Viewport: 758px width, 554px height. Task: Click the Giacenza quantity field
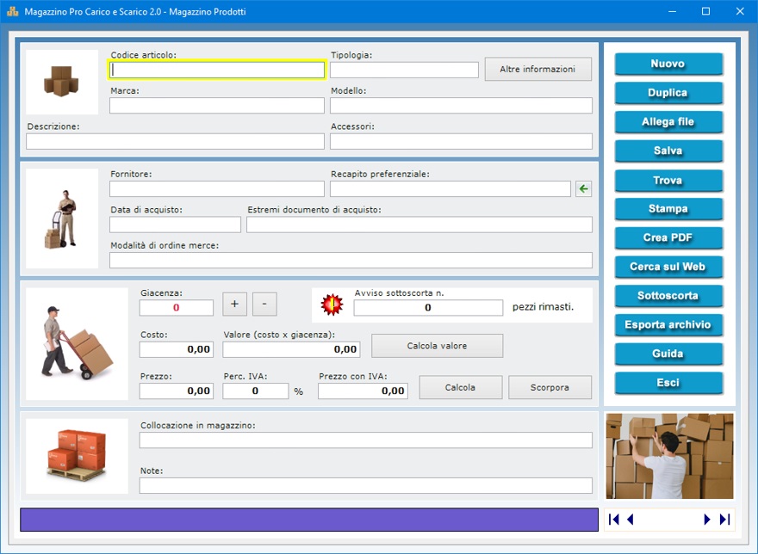coord(177,308)
